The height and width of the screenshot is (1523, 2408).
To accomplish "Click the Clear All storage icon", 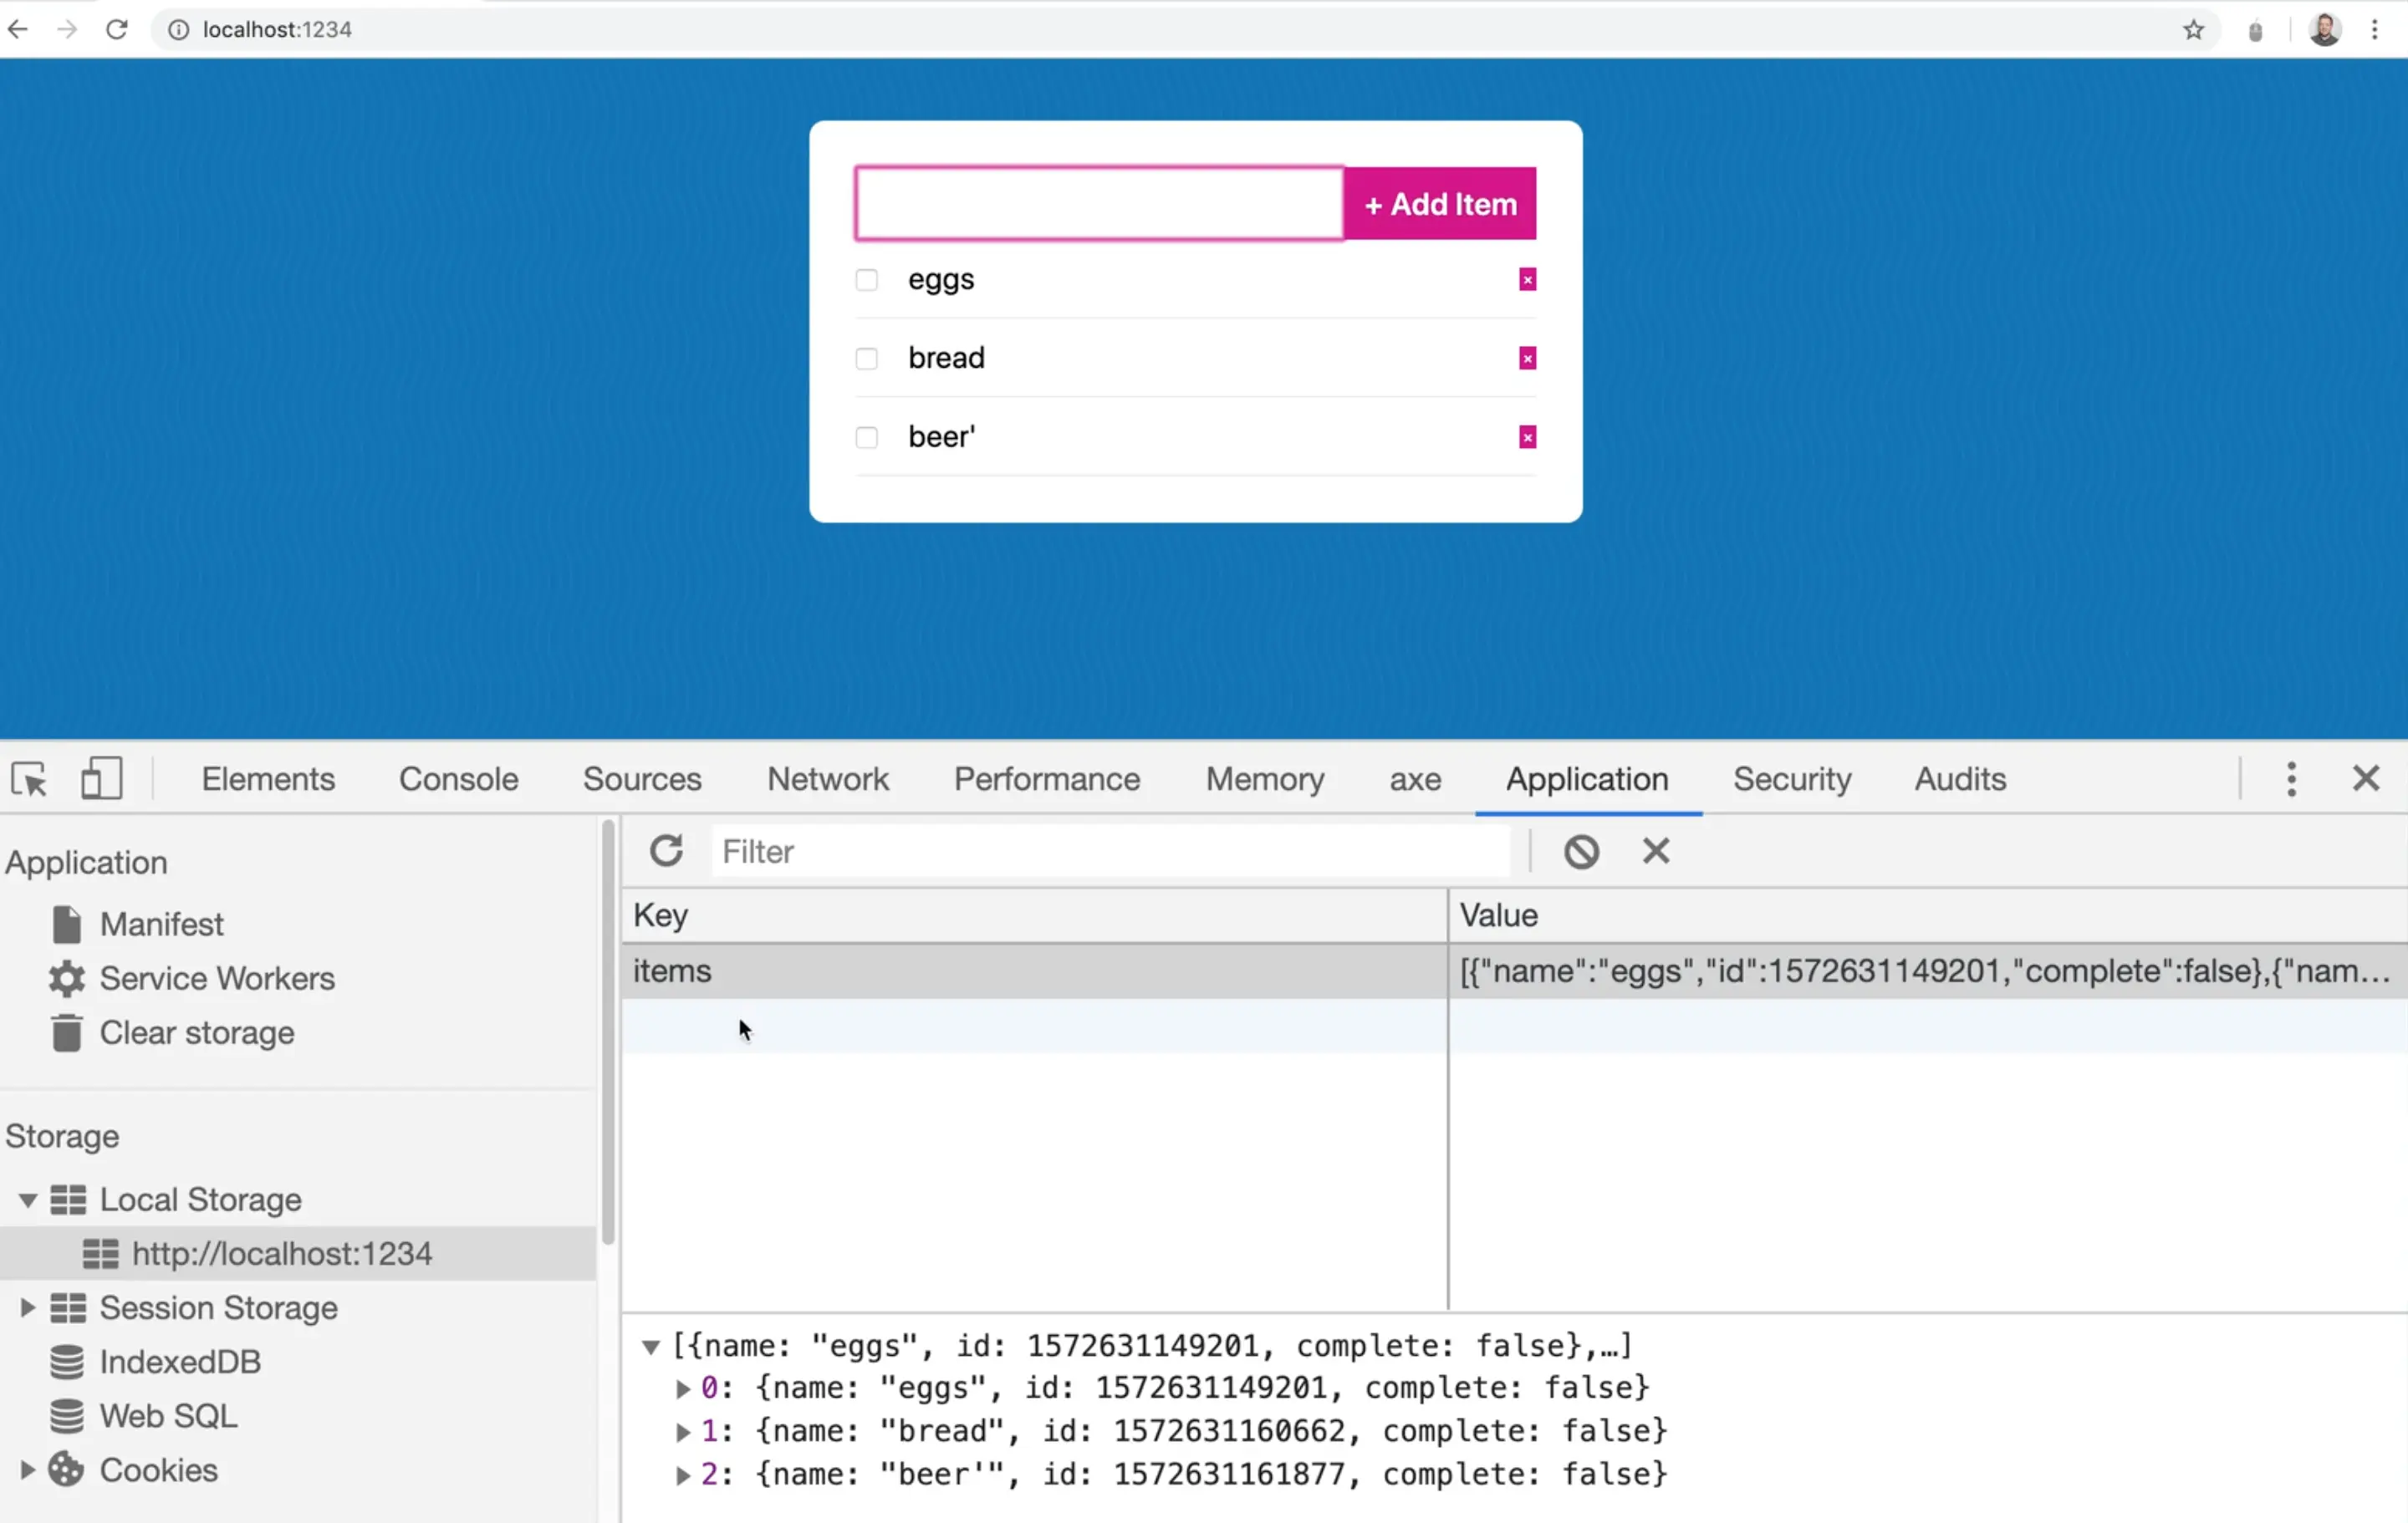I will coord(1581,851).
